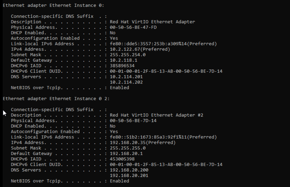Click the DNS server 192.168.20.201
The image size is (290, 187).
(129, 176)
